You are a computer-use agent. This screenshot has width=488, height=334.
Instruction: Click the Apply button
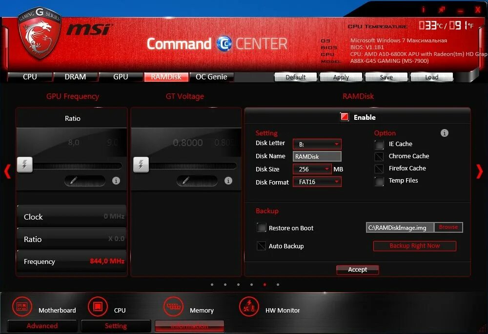(341, 77)
